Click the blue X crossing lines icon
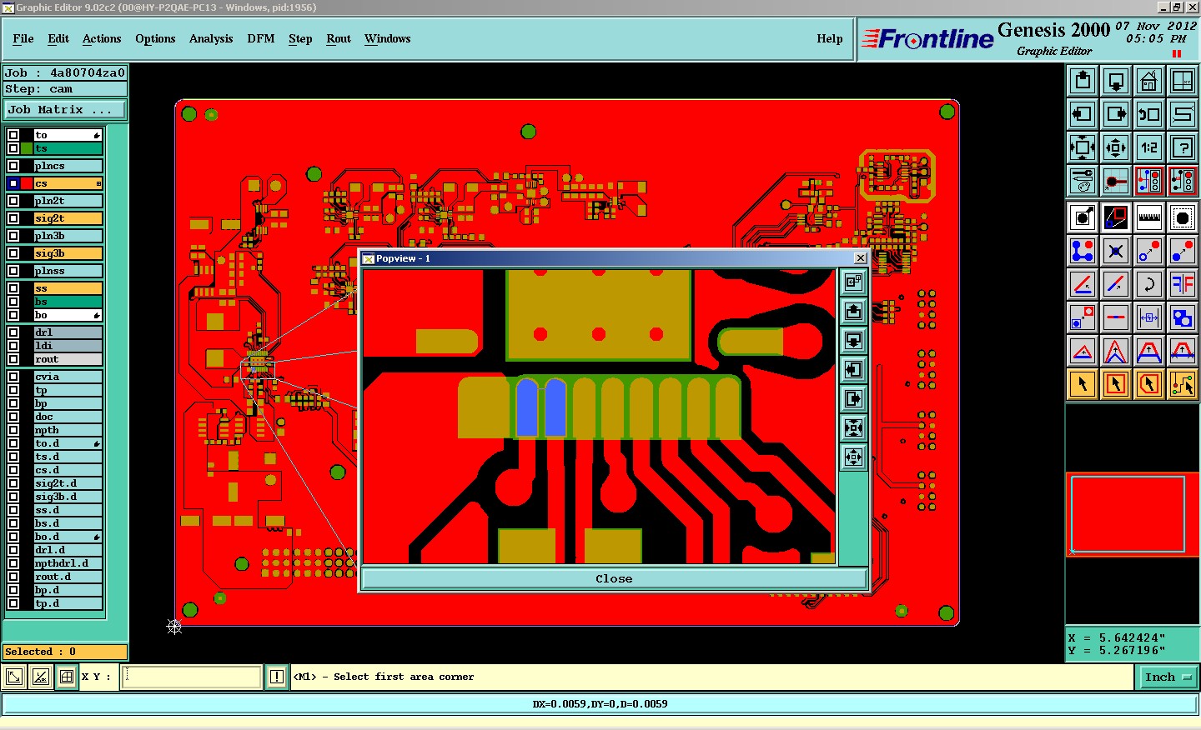This screenshot has height=730, width=1201. point(1116,251)
